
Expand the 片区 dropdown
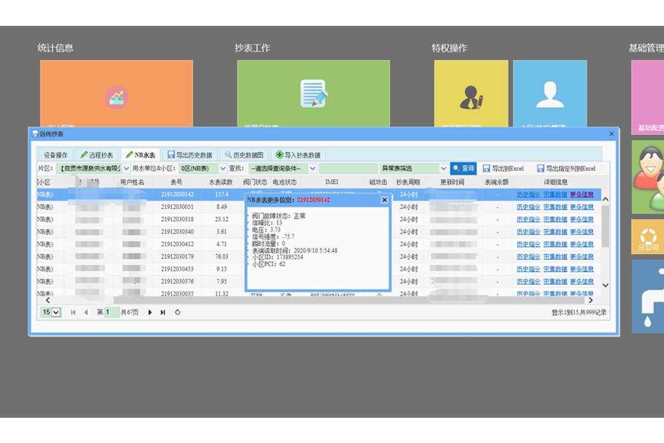pos(127,168)
